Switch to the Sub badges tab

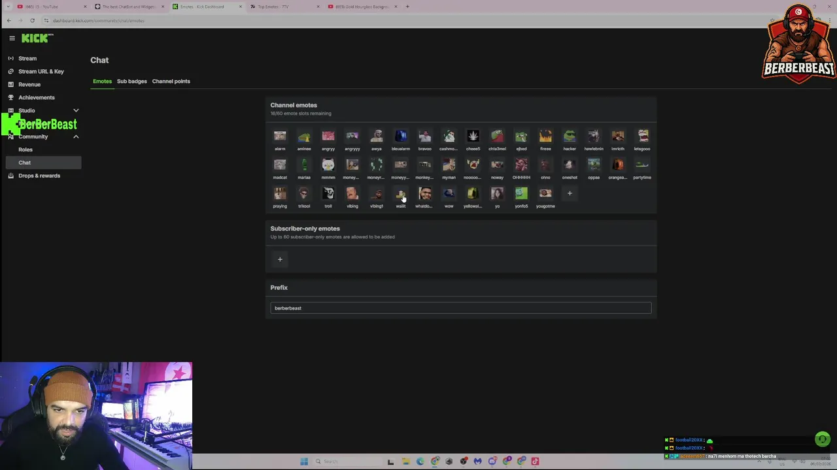131,81
